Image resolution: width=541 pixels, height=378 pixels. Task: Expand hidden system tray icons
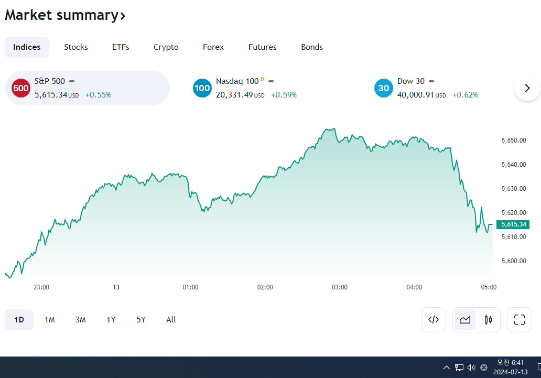tap(447, 368)
